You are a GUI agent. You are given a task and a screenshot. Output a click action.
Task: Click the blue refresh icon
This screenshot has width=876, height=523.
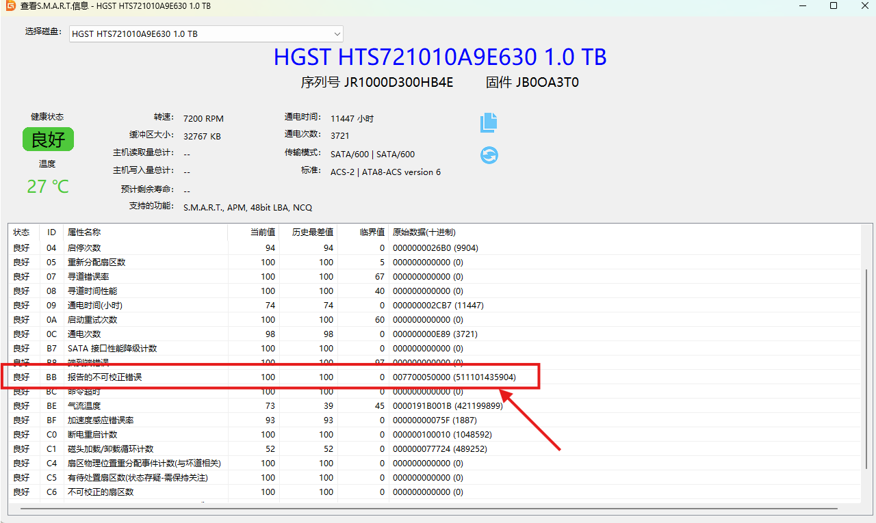[489, 155]
